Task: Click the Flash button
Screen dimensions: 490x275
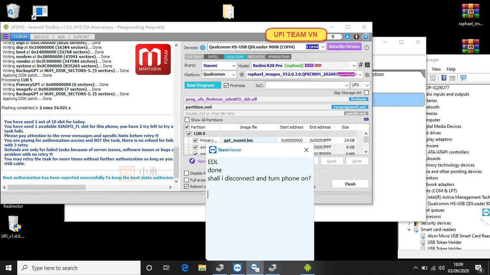Action: pyautogui.click(x=350, y=184)
